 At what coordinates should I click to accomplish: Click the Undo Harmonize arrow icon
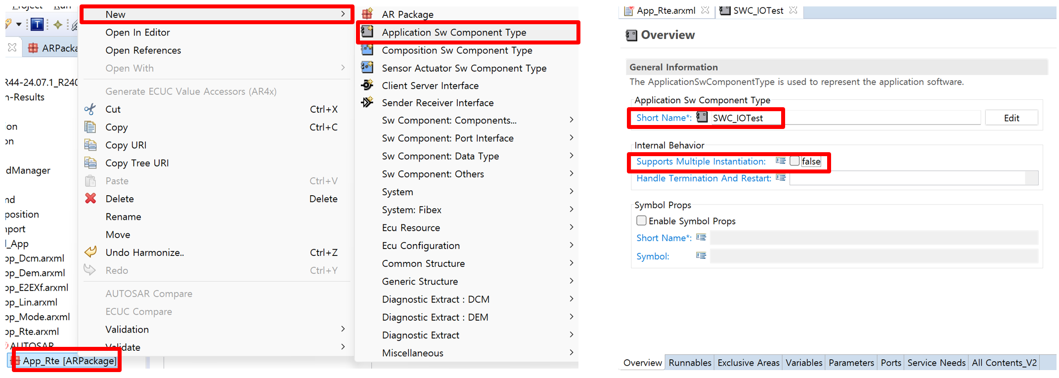pyautogui.click(x=90, y=252)
